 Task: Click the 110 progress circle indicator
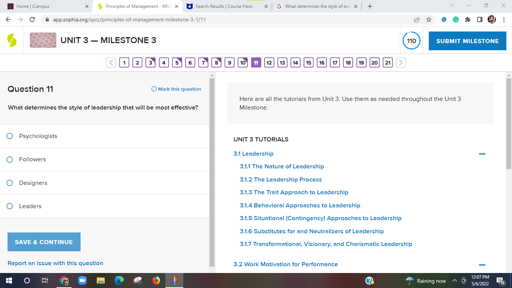point(412,41)
